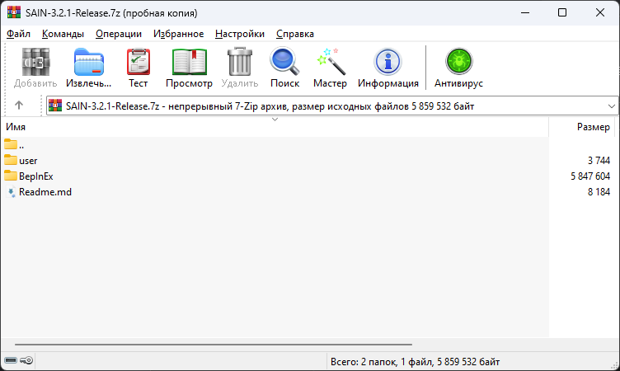Image resolution: width=620 pixels, height=371 pixels.
Task: Select the BepInEx folder icon
Action: click(11, 176)
